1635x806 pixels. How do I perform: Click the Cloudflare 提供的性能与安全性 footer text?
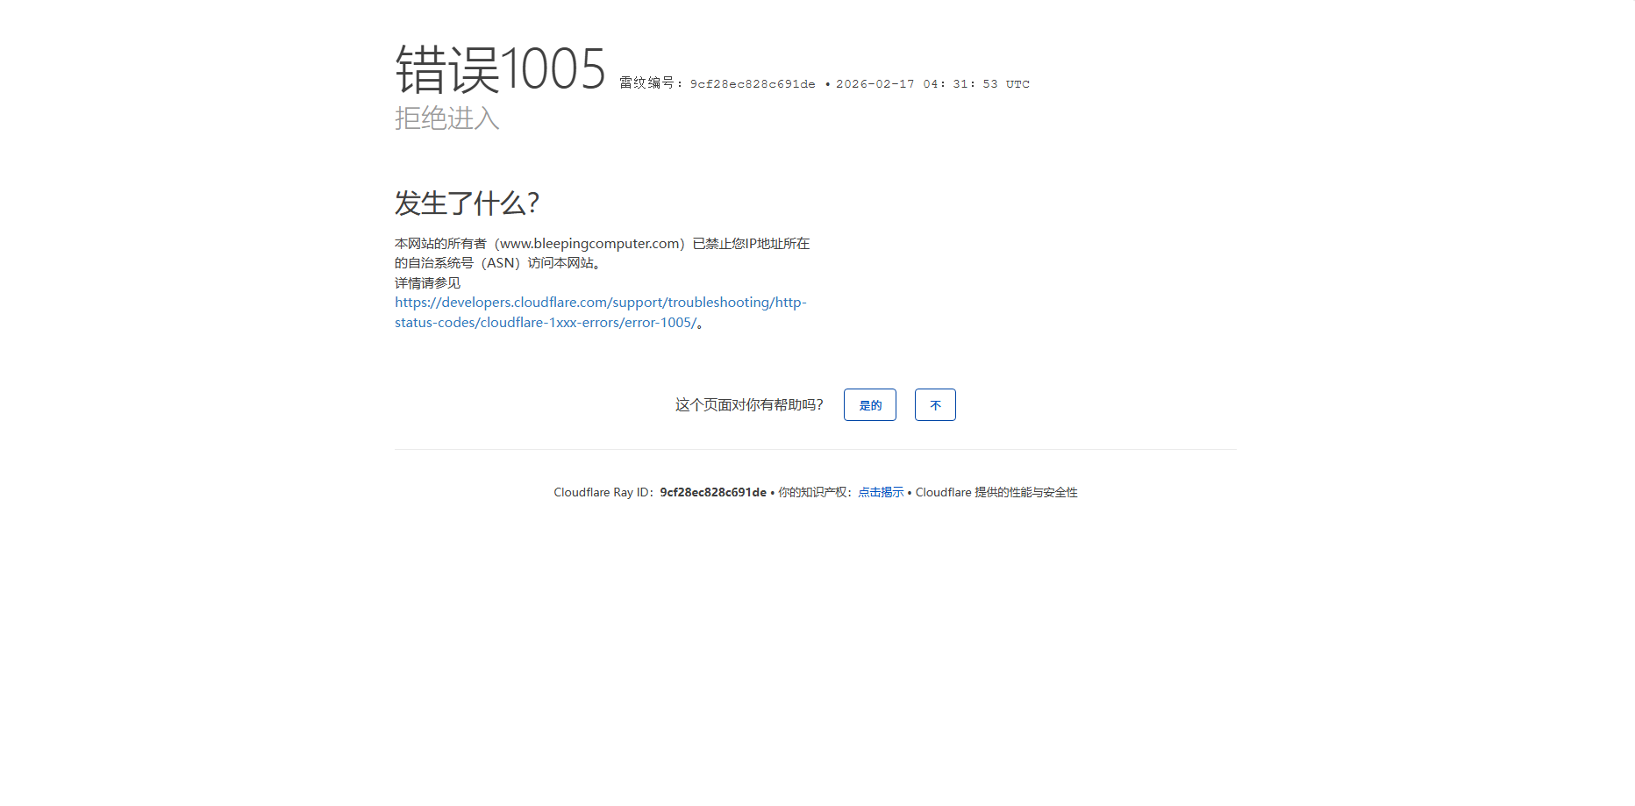(996, 493)
